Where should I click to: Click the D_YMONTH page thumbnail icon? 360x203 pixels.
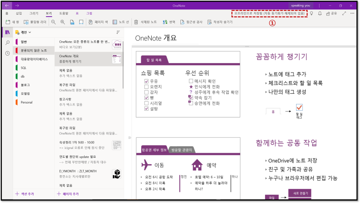tap(117, 174)
